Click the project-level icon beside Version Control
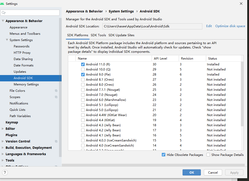 [x=56, y=141]
